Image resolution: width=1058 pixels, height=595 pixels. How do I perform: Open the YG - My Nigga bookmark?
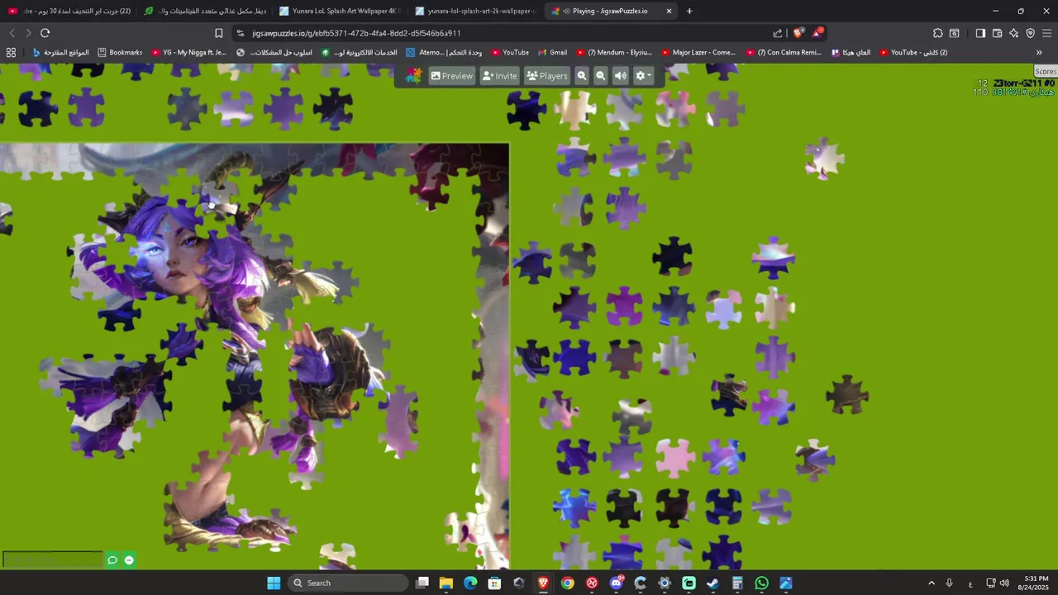pos(188,52)
